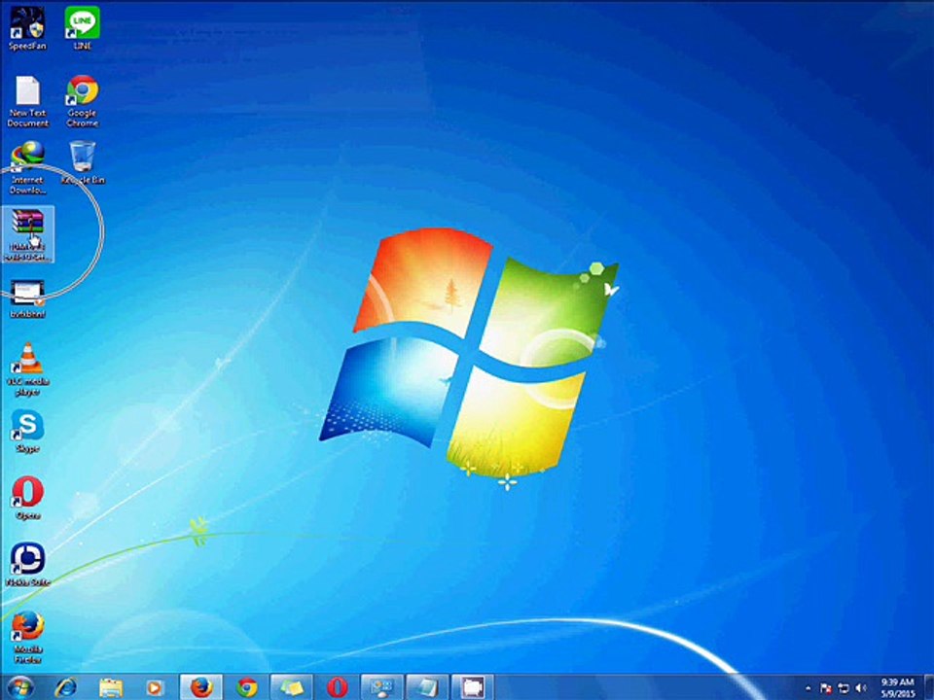Open the Windows Start menu
The width and height of the screenshot is (934, 700).
click(x=19, y=687)
